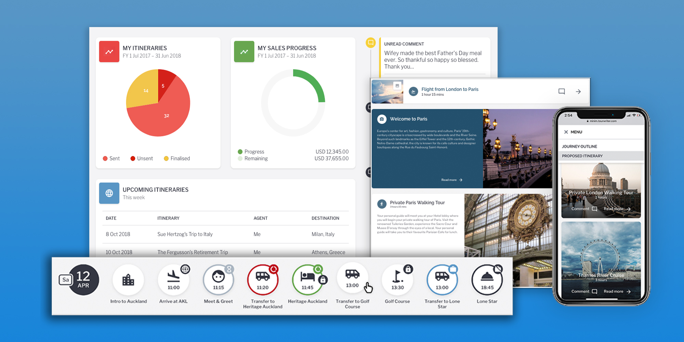Click the red My Itineraries chart icon
684x342 pixels.
109,52
